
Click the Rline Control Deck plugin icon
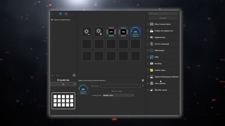tap(152, 24)
